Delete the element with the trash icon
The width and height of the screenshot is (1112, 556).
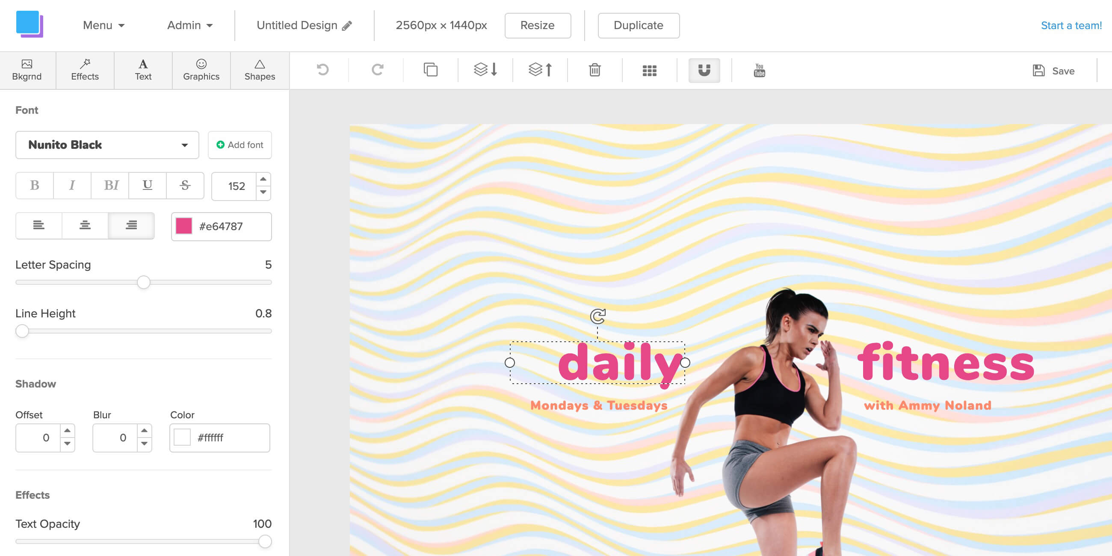click(594, 69)
